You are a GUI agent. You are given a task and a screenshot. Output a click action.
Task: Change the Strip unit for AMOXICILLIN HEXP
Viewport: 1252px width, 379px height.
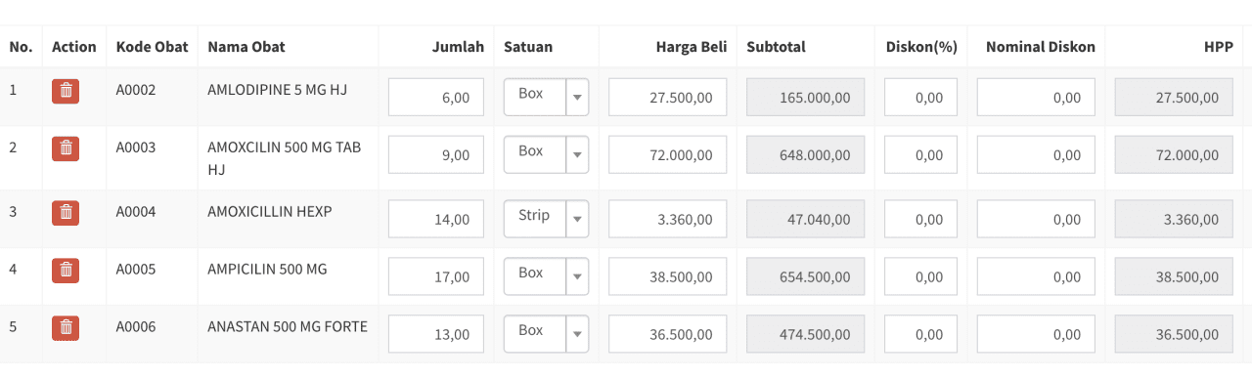pyautogui.click(x=547, y=218)
